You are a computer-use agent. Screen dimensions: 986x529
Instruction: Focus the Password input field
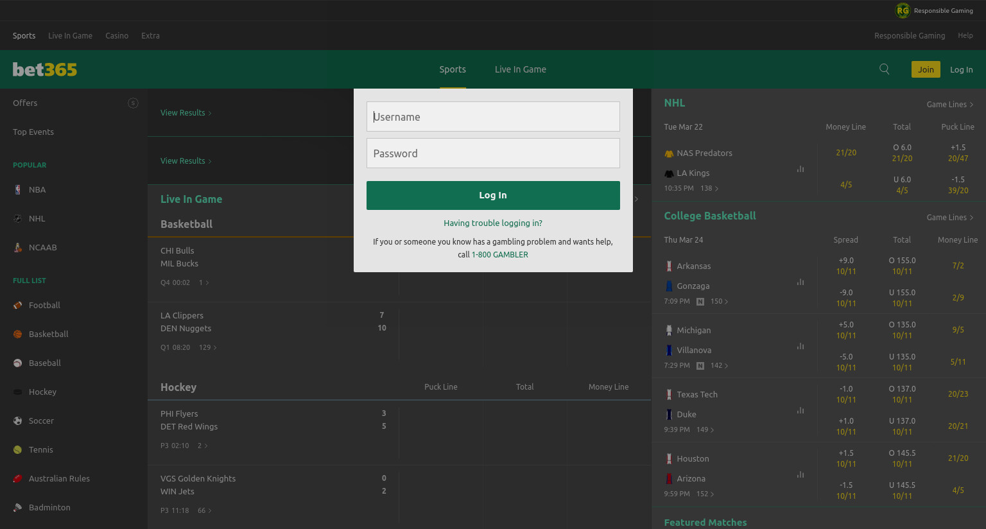tap(493, 153)
